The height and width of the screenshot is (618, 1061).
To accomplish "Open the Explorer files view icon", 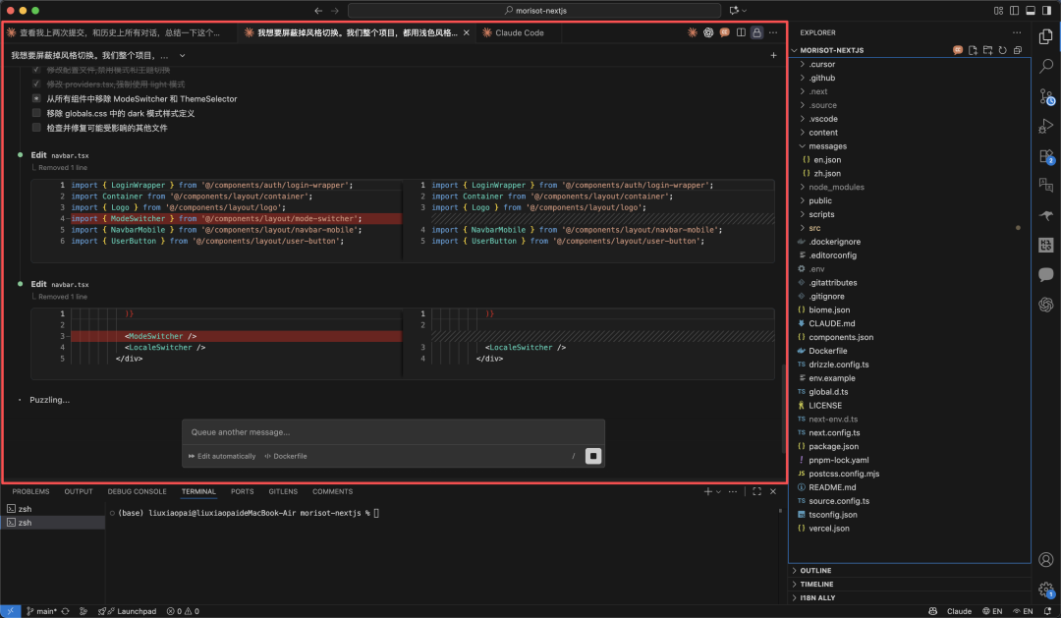I will tap(1046, 36).
